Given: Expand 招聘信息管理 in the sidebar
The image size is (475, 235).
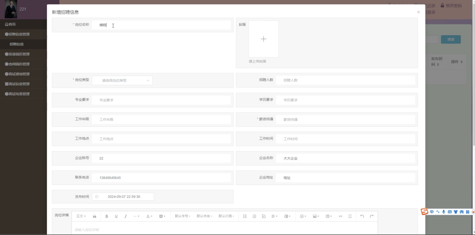Looking at the screenshot, I should (x=17, y=34).
